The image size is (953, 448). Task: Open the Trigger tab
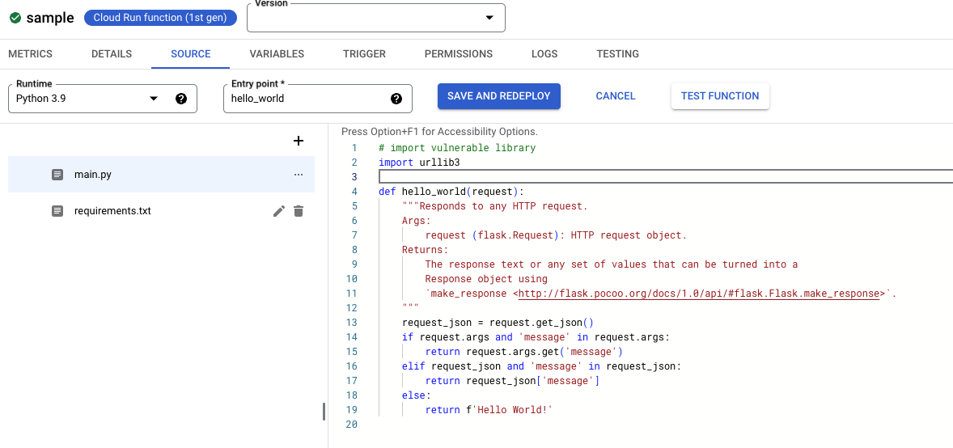point(364,54)
